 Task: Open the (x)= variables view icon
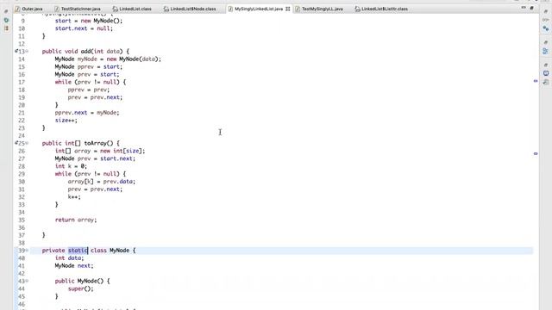click(546, 20)
